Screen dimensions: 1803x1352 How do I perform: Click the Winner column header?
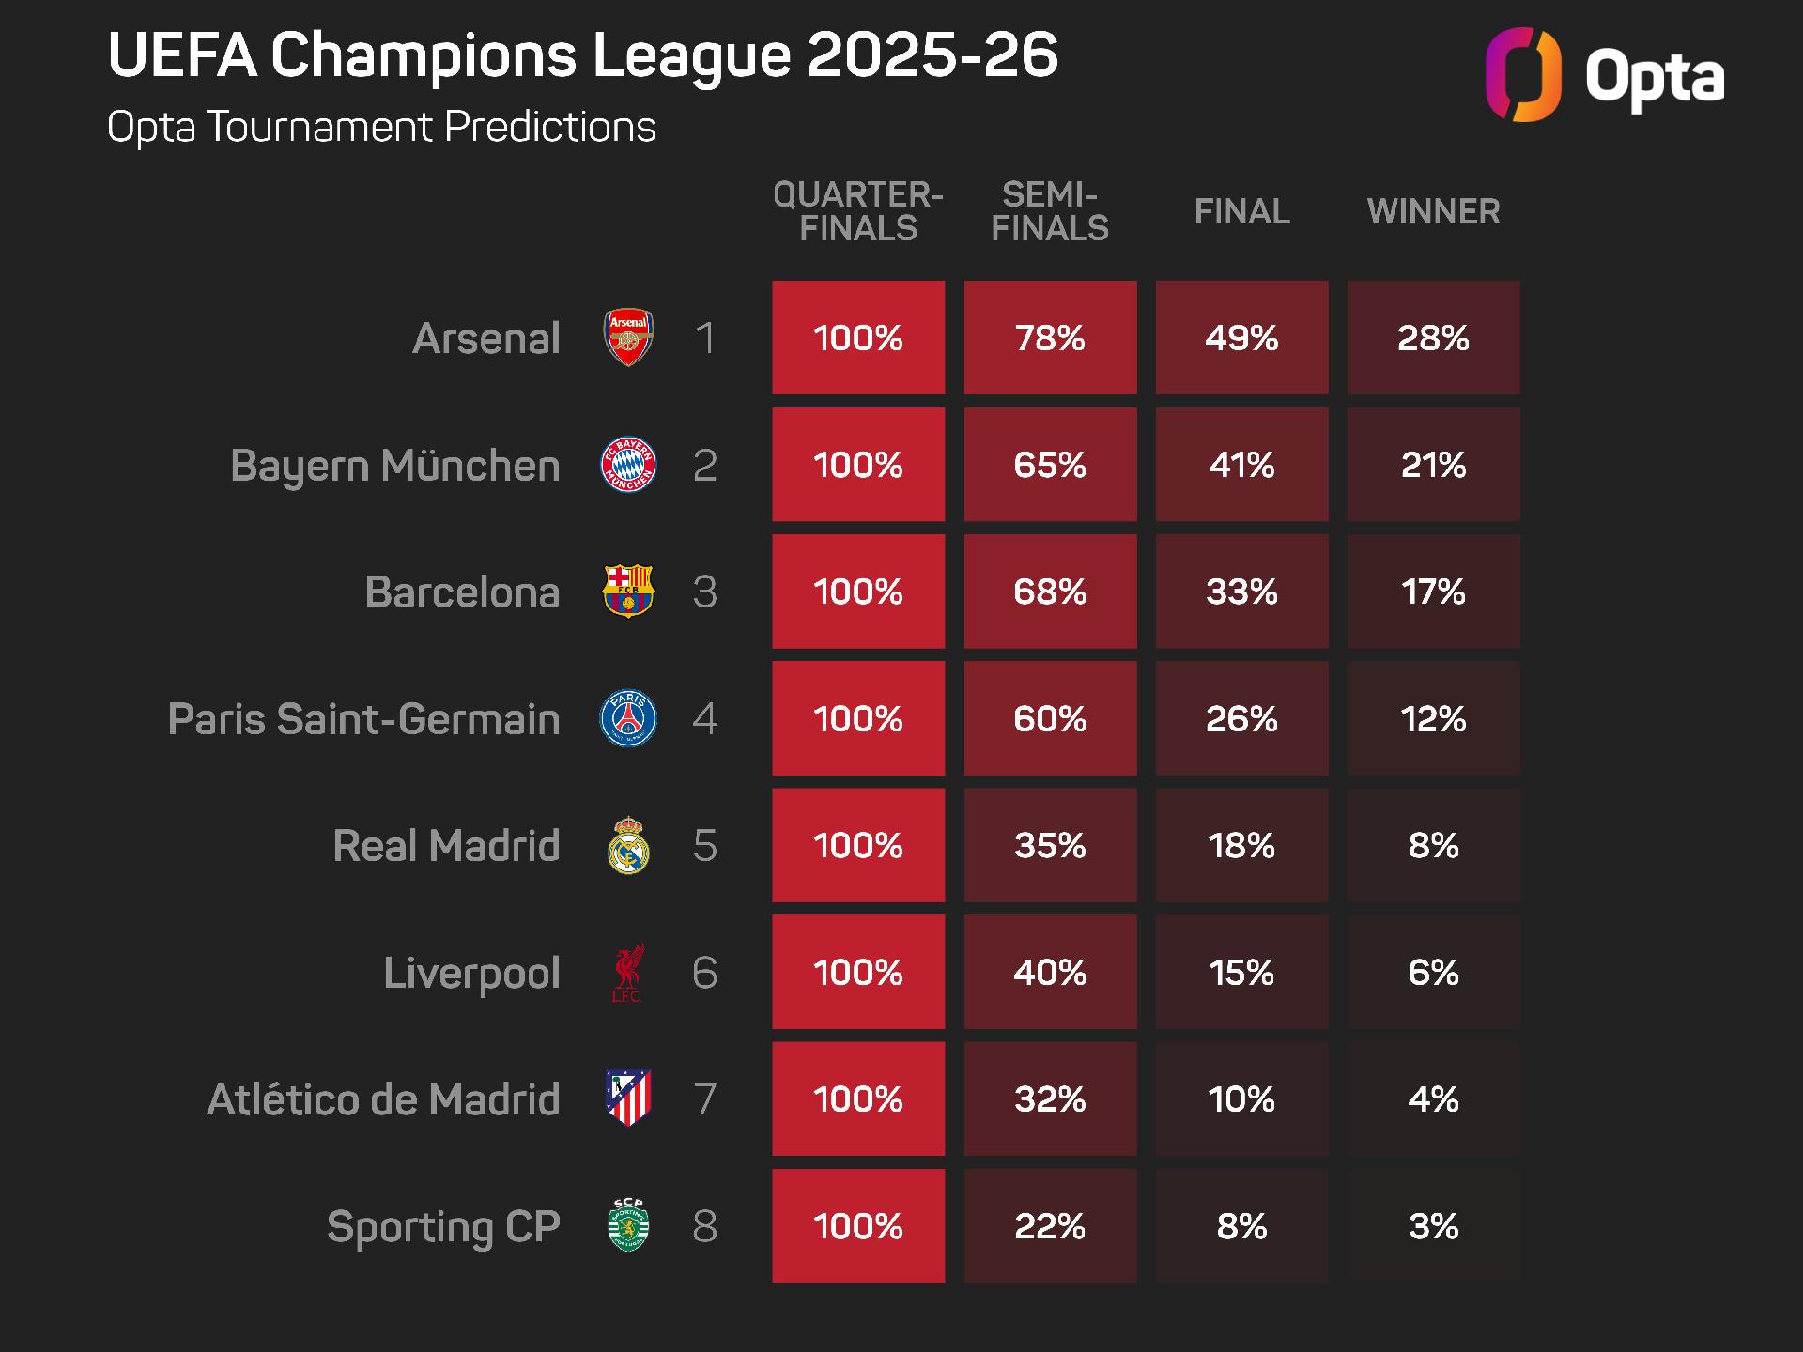click(1433, 211)
